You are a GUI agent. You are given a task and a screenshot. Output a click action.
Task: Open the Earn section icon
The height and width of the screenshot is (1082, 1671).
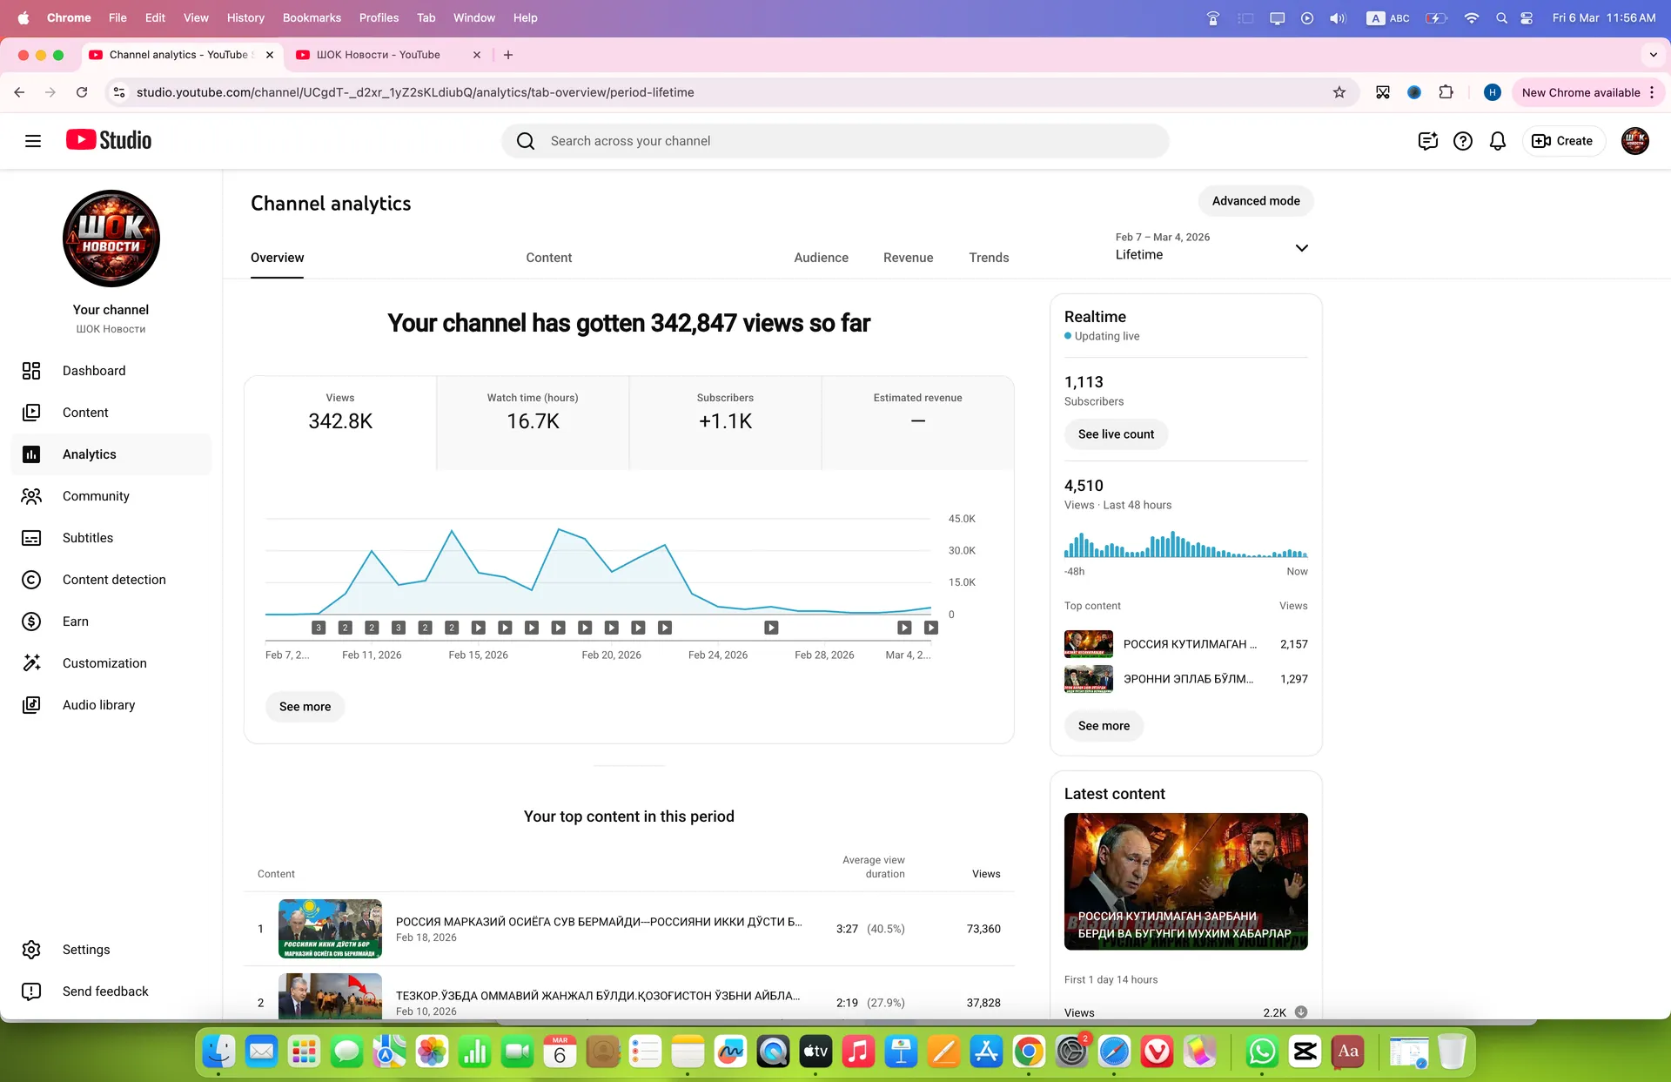point(31,622)
